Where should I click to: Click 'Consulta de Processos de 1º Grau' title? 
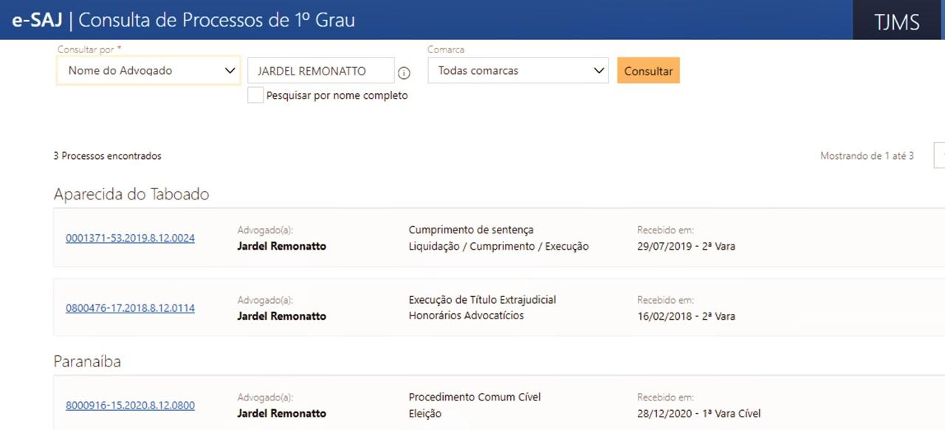tap(216, 20)
